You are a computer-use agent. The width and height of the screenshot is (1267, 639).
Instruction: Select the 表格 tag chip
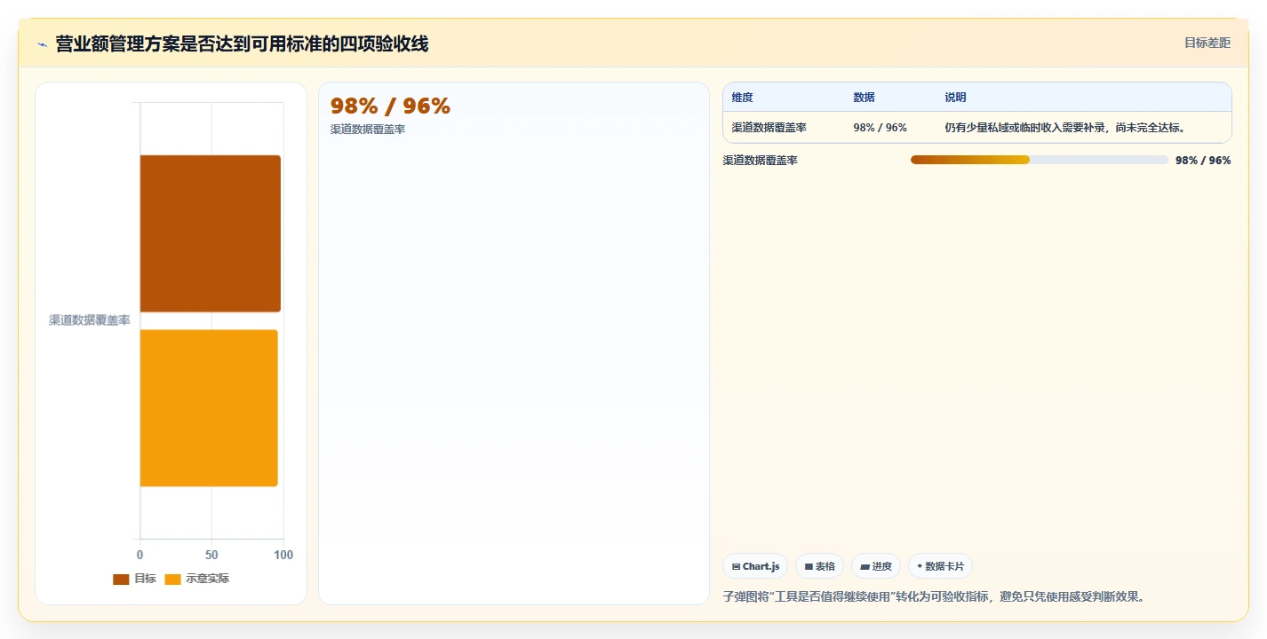click(819, 566)
